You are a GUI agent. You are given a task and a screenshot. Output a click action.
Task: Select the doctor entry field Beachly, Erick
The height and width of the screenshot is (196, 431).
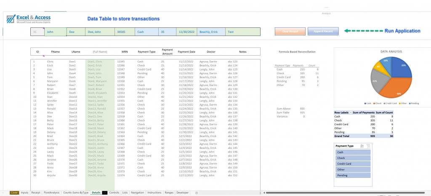click(x=211, y=32)
